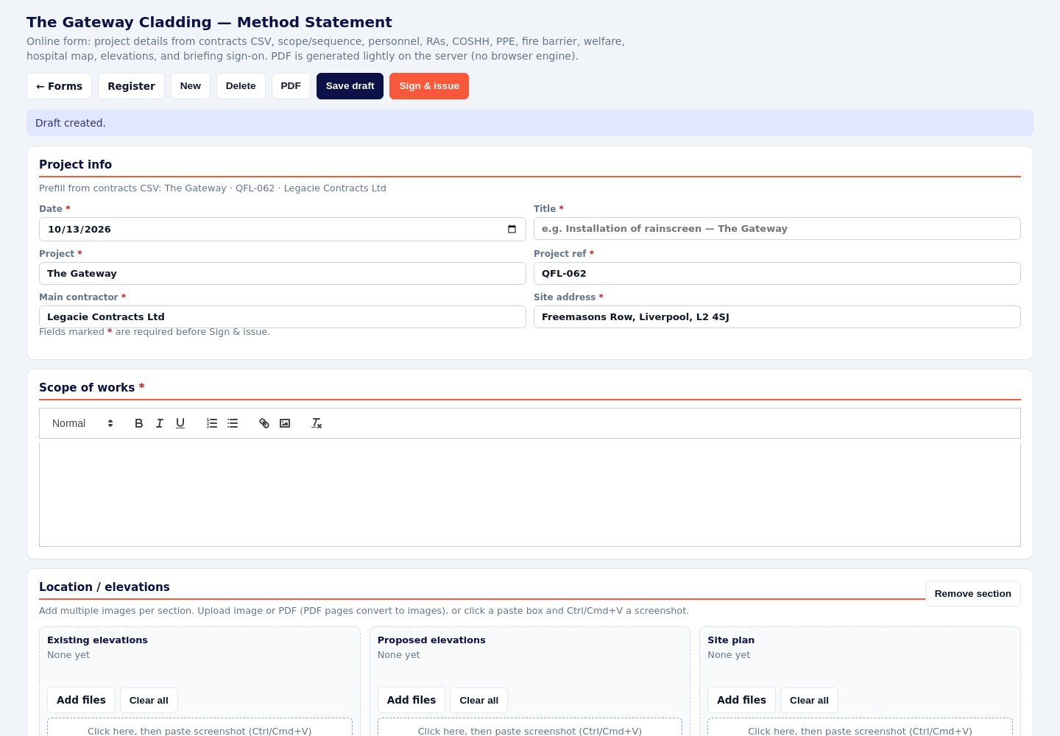Save draft of method statement
Image resolution: width=1060 pixels, height=736 pixels.
(x=350, y=86)
